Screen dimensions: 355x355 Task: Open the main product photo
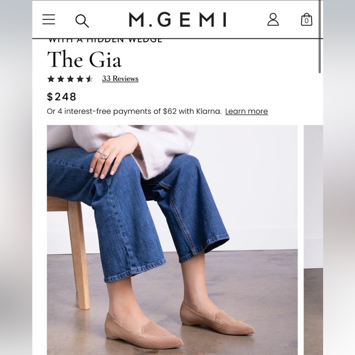[172, 240]
